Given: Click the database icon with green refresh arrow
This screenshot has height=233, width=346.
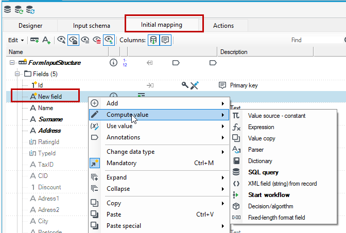Looking at the screenshot, I should pyautogui.click(x=19, y=10).
